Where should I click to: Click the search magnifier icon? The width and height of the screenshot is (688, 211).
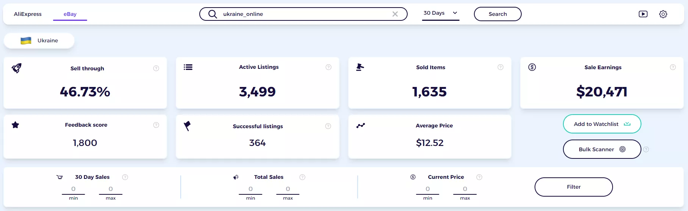coord(213,14)
